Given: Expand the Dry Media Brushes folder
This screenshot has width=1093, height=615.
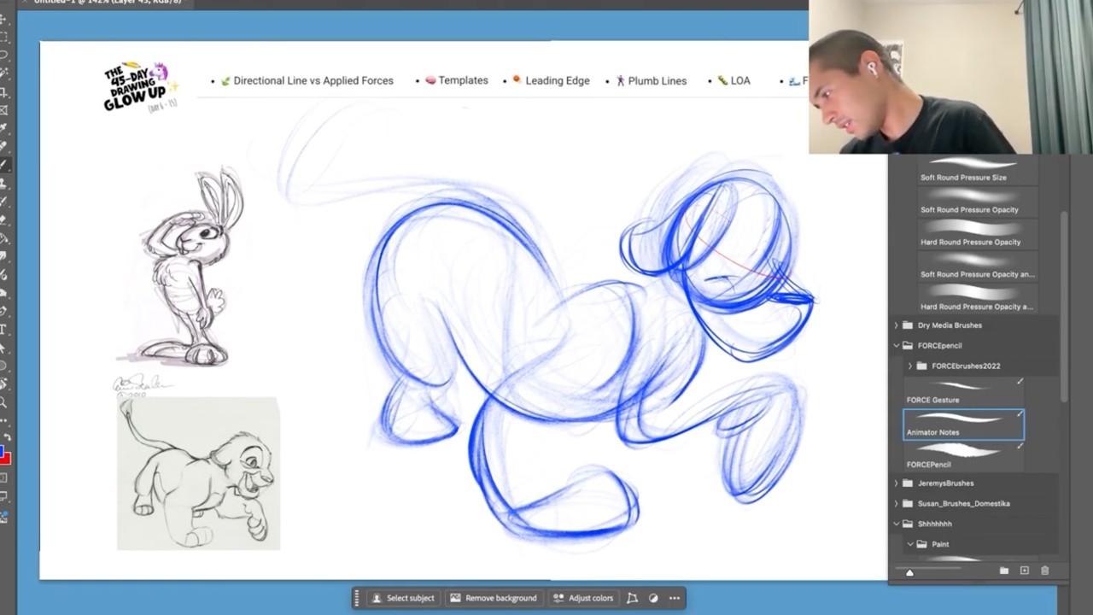Looking at the screenshot, I should tap(896, 325).
